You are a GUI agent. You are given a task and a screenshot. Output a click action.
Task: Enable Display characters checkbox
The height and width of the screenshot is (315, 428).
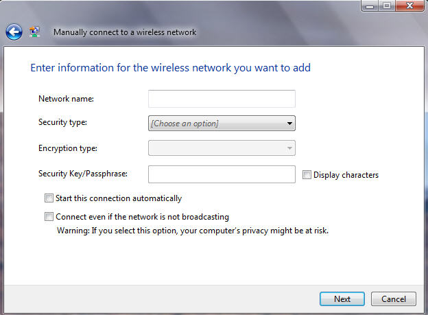pyautogui.click(x=307, y=174)
